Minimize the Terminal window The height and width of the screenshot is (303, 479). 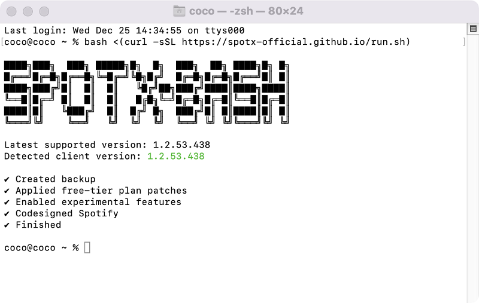pos(28,11)
